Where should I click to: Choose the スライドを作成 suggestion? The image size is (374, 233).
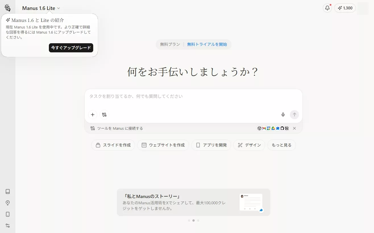(x=113, y=145)
